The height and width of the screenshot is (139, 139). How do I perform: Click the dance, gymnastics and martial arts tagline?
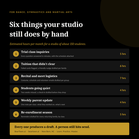(x=41, y=12)
